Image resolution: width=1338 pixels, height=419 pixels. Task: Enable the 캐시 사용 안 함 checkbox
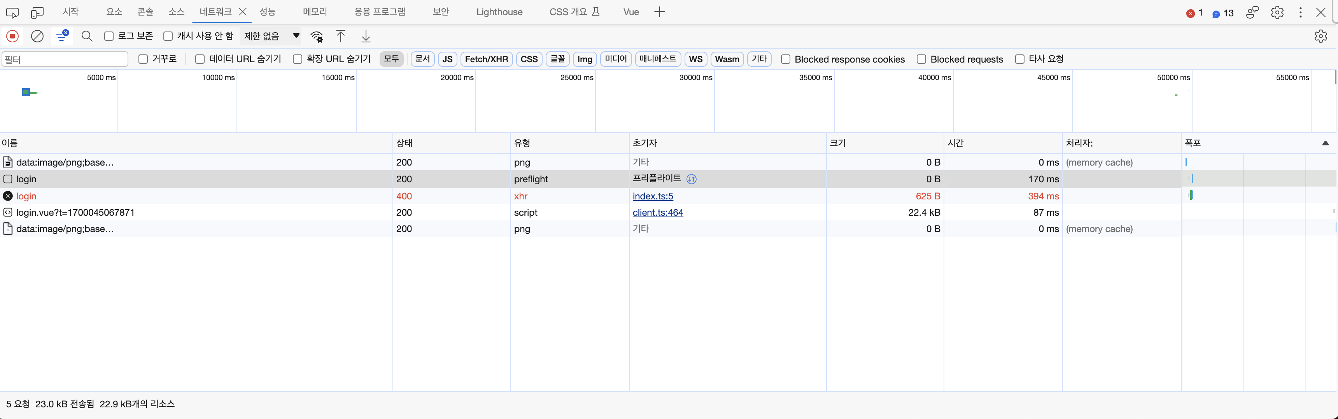click(168, 36)
